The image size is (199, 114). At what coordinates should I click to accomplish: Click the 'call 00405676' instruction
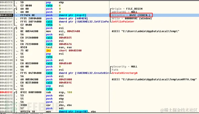pyautogui.click(x=59, y=44)
